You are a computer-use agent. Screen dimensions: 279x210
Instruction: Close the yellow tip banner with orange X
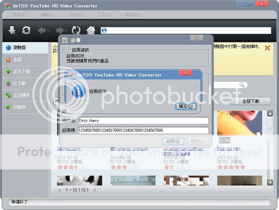tap(267, 48)
